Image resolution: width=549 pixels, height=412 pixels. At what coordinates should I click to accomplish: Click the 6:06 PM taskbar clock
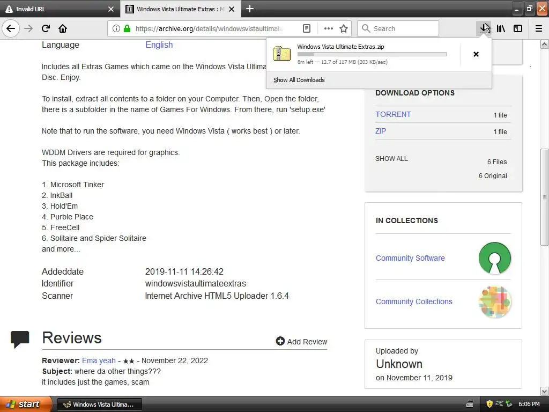click(529, 404)
